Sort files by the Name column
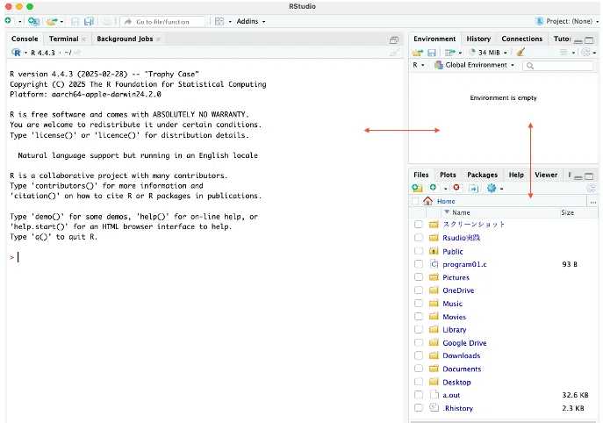Screen dimensions: 603x423 pos(461,212)
